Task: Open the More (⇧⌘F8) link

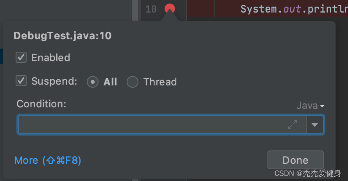Action: pyautogui.click(x=48, y=160)
